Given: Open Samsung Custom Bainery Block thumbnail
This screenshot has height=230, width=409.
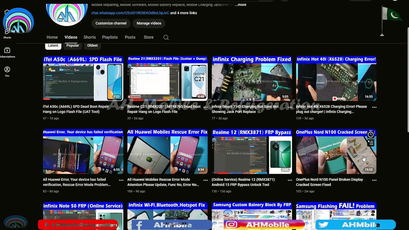Looking at the screenshot, I should [x=252, y=216].
